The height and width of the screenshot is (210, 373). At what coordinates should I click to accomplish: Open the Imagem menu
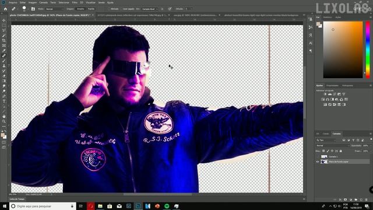33,2
